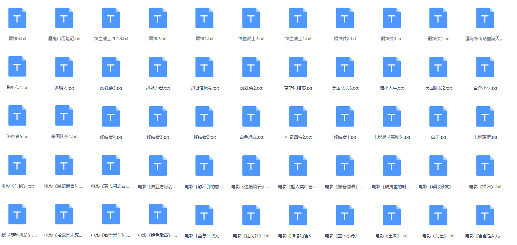Click the 自杀小队.txt file icon
Image resolution: width=517 pixels, height=245 pixels.
tap(485, 67)
